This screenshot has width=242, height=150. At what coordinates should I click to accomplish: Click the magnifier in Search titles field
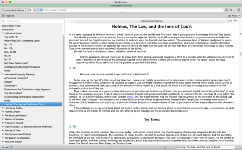coord(4,21)
